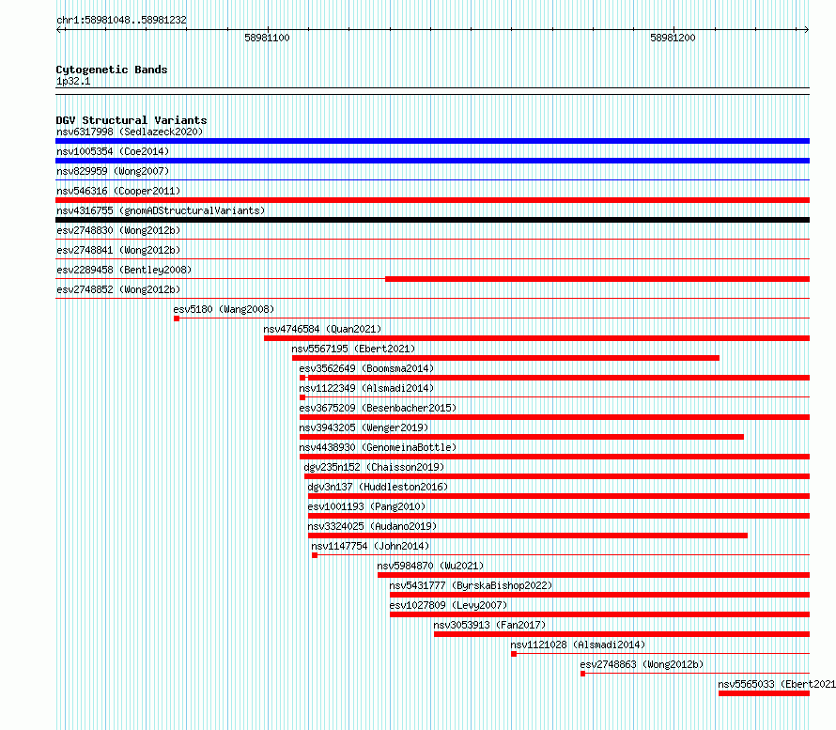Viewport: 836px width, 730px height.
Task: Click the red bar of nsv5567195
Action: tap(505, 358)
